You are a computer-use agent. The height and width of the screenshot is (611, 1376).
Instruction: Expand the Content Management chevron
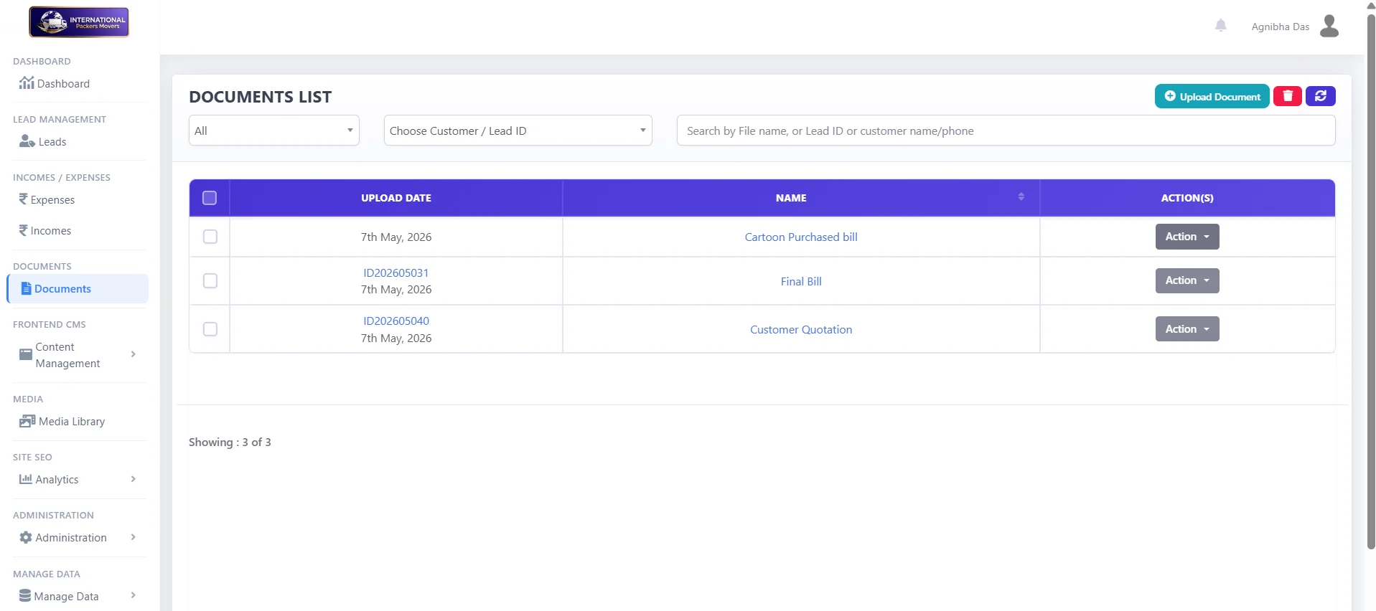tap(134, 354)
